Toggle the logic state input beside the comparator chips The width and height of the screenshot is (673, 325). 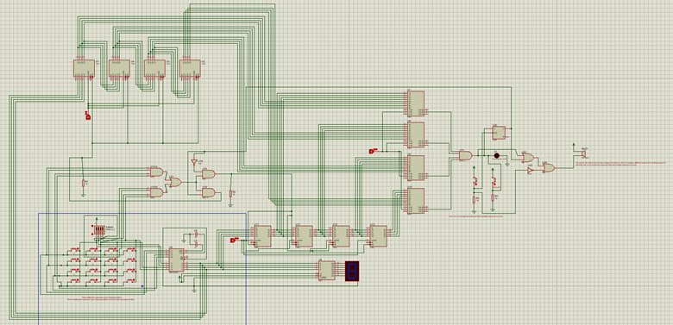point(373,151)
